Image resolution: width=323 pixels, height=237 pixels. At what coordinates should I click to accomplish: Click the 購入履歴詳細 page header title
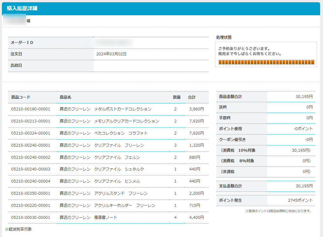(x=22, y=8)
